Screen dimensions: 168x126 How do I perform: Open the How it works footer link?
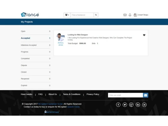27,94
